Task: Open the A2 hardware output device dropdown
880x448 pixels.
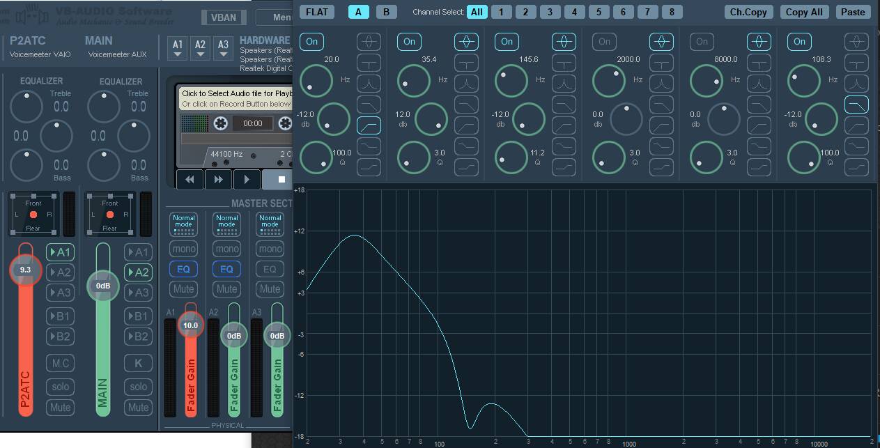Action: 201,49
